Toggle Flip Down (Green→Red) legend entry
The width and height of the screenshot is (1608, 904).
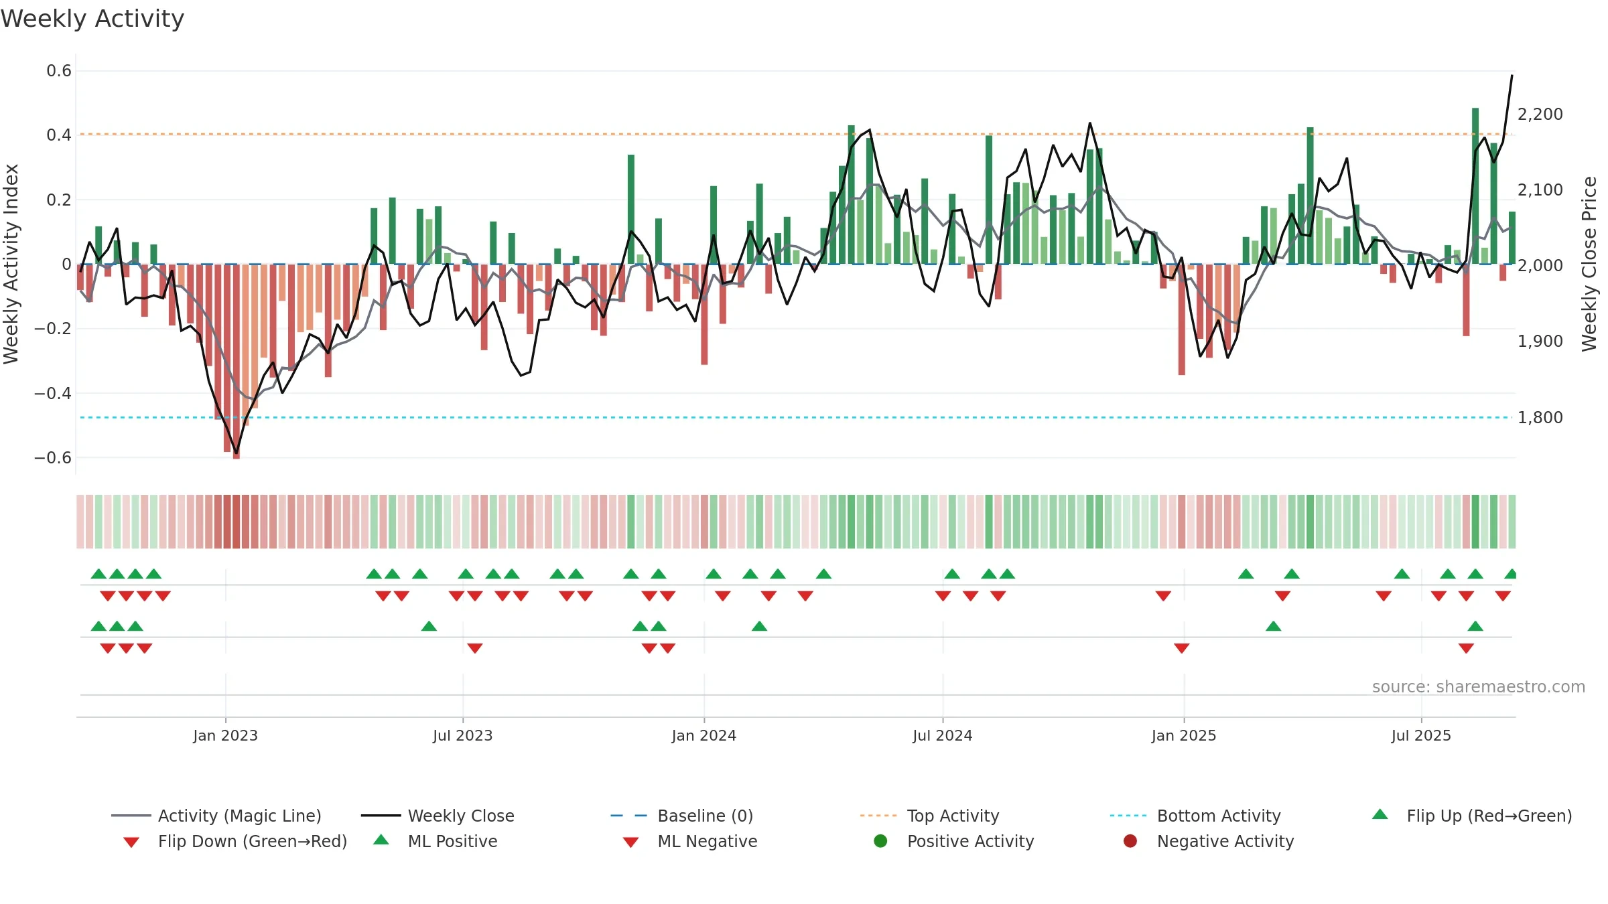coord(234,841)
